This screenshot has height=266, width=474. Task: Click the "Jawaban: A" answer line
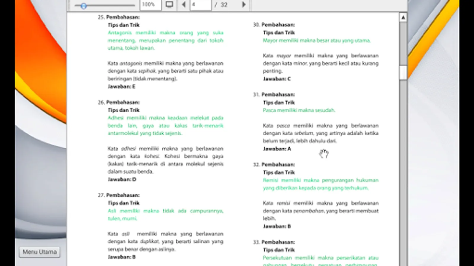(277, 149)
